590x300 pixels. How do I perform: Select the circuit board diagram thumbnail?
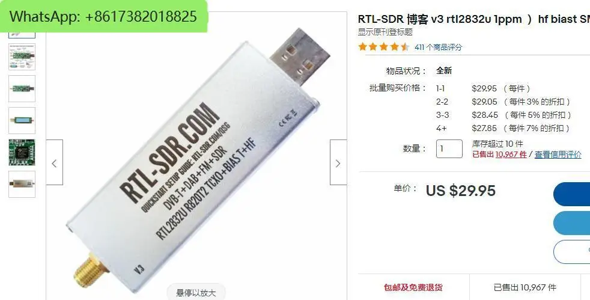[x=22, y=57]
